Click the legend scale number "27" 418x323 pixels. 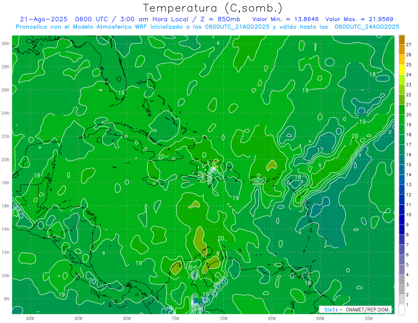409,45
